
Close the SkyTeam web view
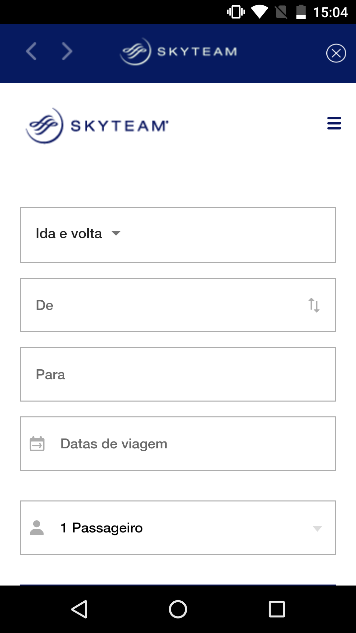click(x=336, y=53)
